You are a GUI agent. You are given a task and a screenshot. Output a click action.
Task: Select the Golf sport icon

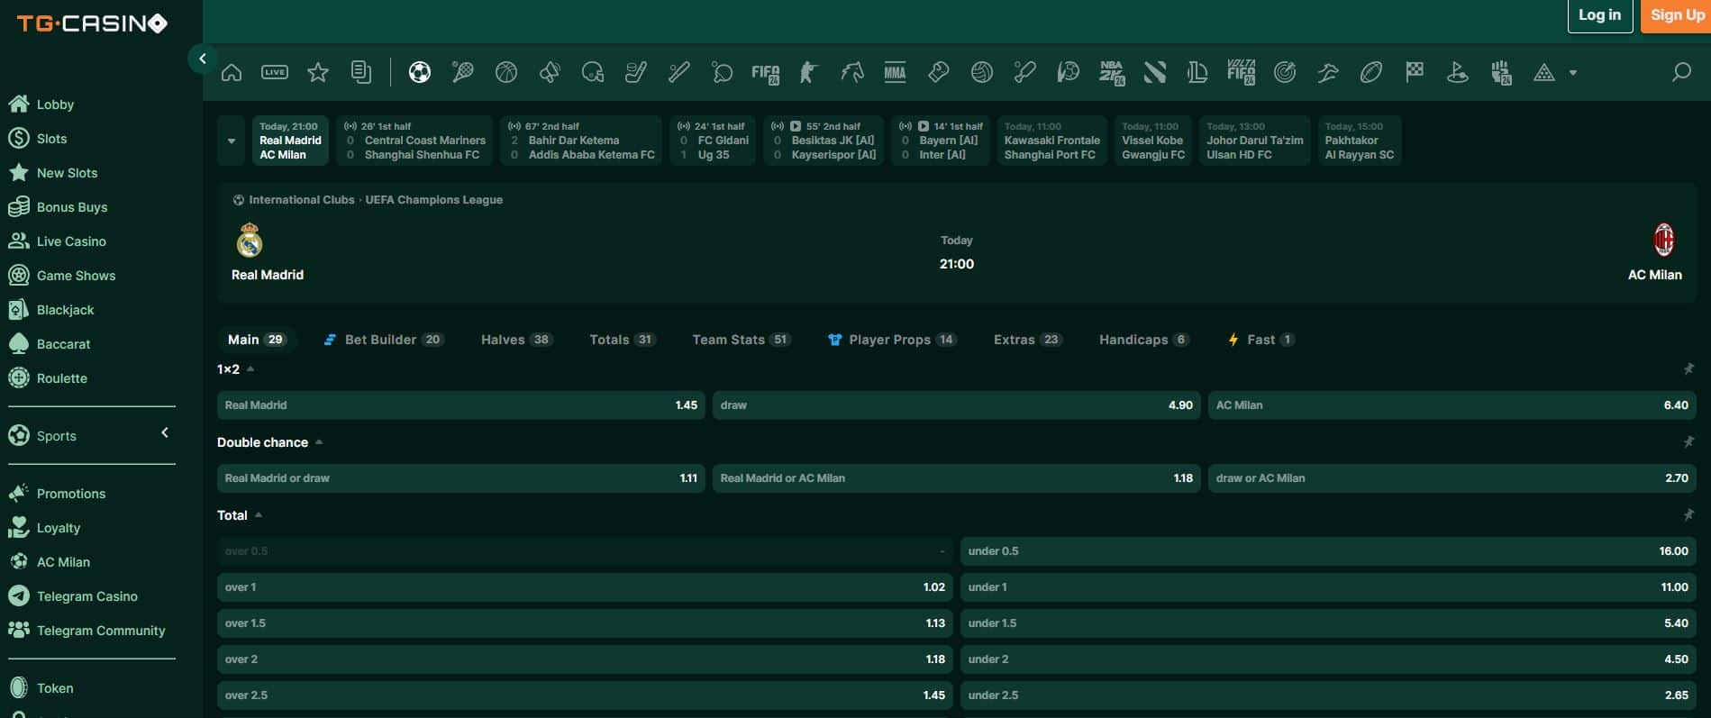[1458, 73]
